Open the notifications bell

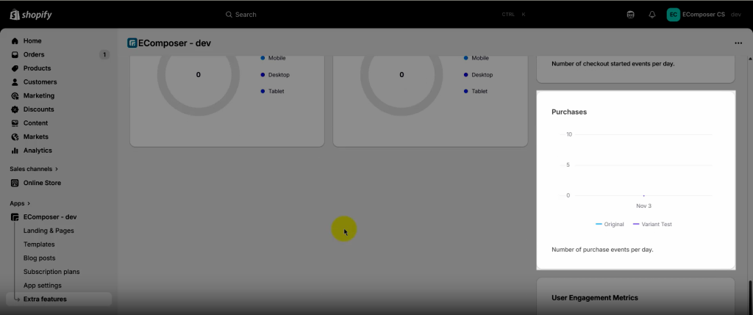click(652, 15)
